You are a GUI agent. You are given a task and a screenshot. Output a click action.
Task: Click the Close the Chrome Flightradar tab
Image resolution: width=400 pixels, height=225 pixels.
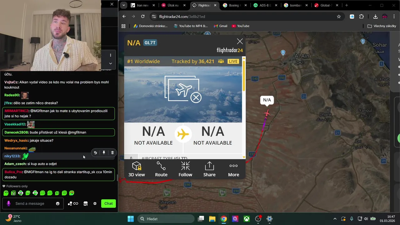coord(215,5)
